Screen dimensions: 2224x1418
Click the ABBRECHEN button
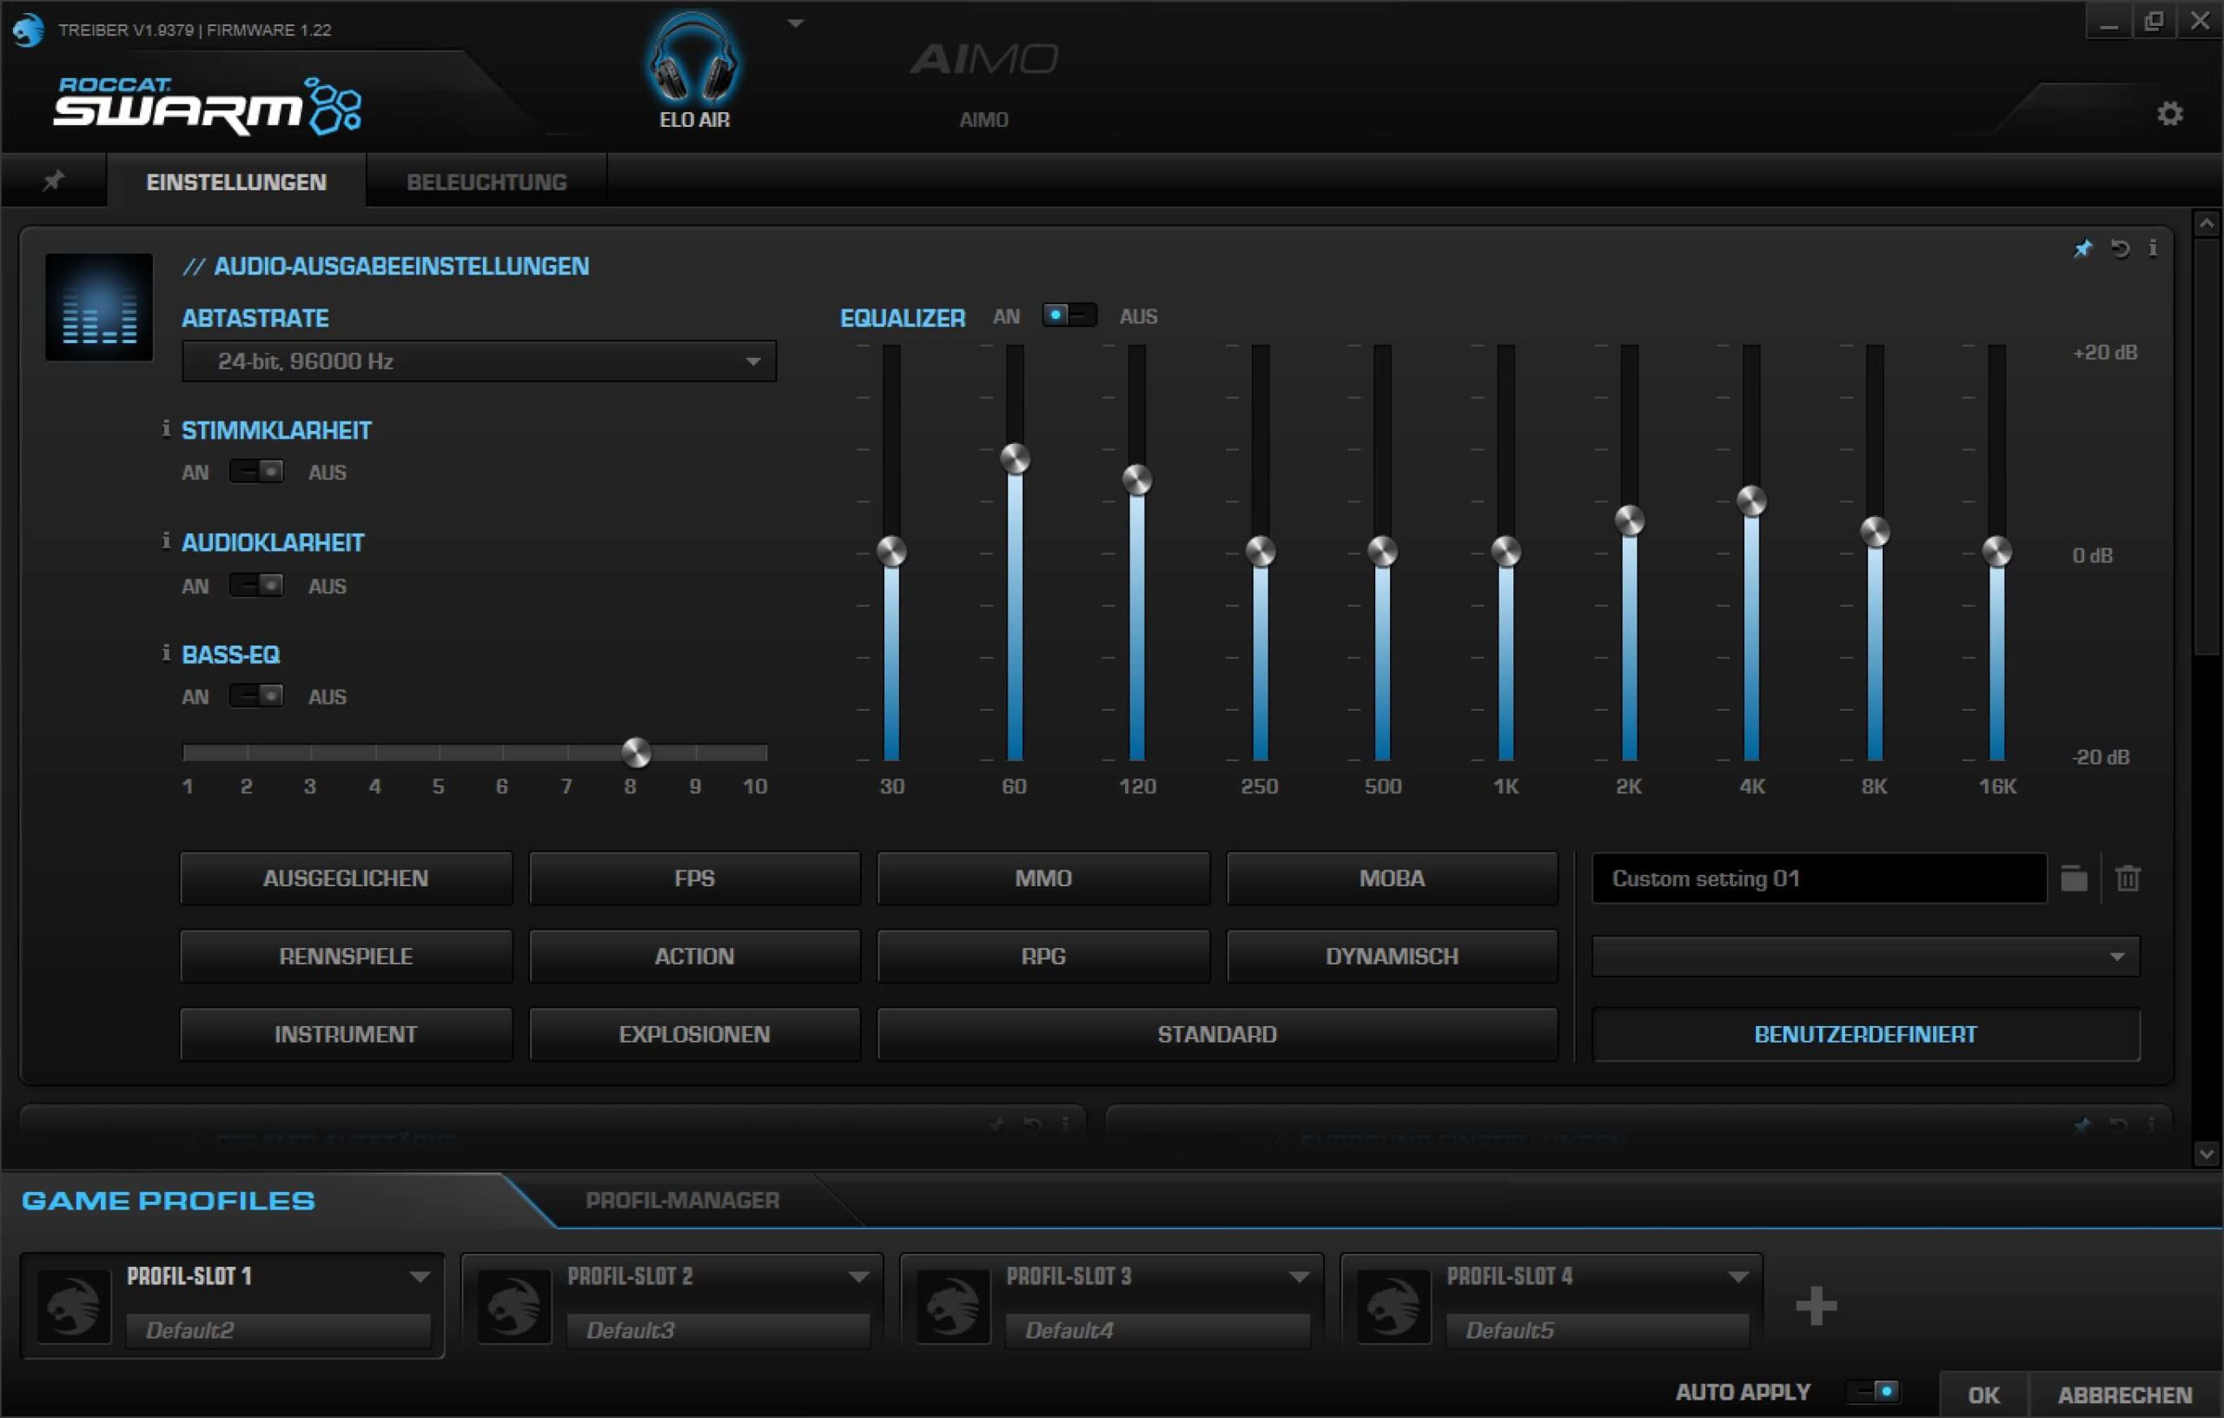point(2123,1394)
